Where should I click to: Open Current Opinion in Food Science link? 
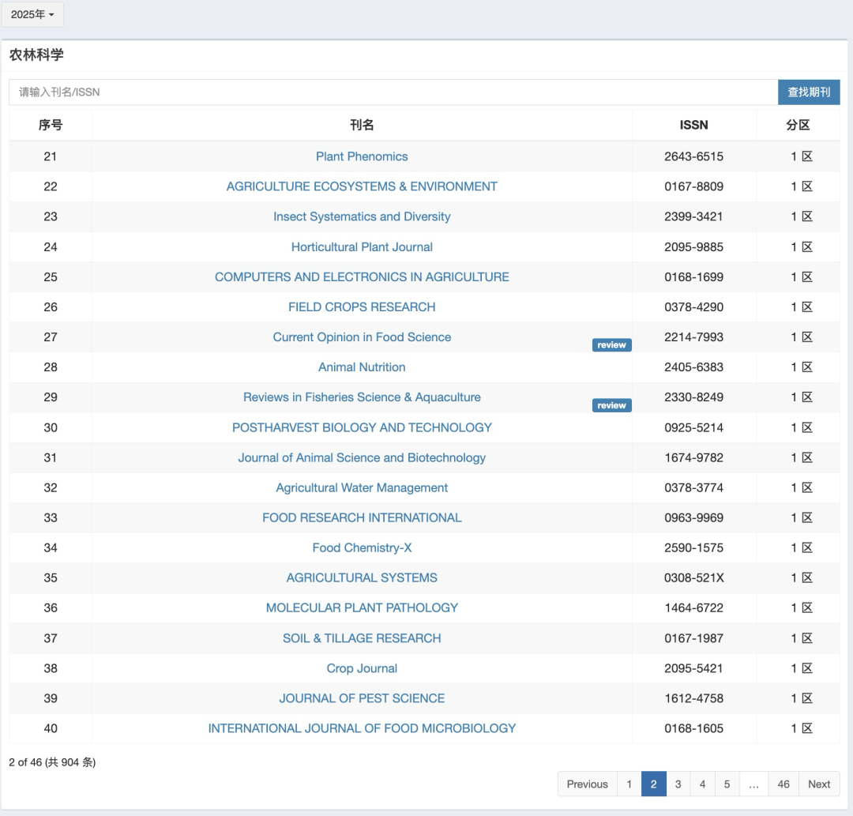coord(362,337)
